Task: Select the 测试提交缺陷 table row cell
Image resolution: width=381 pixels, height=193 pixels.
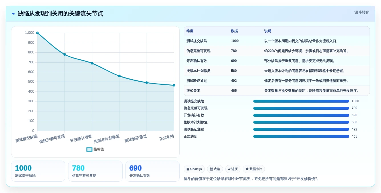Action: (197, 41)
